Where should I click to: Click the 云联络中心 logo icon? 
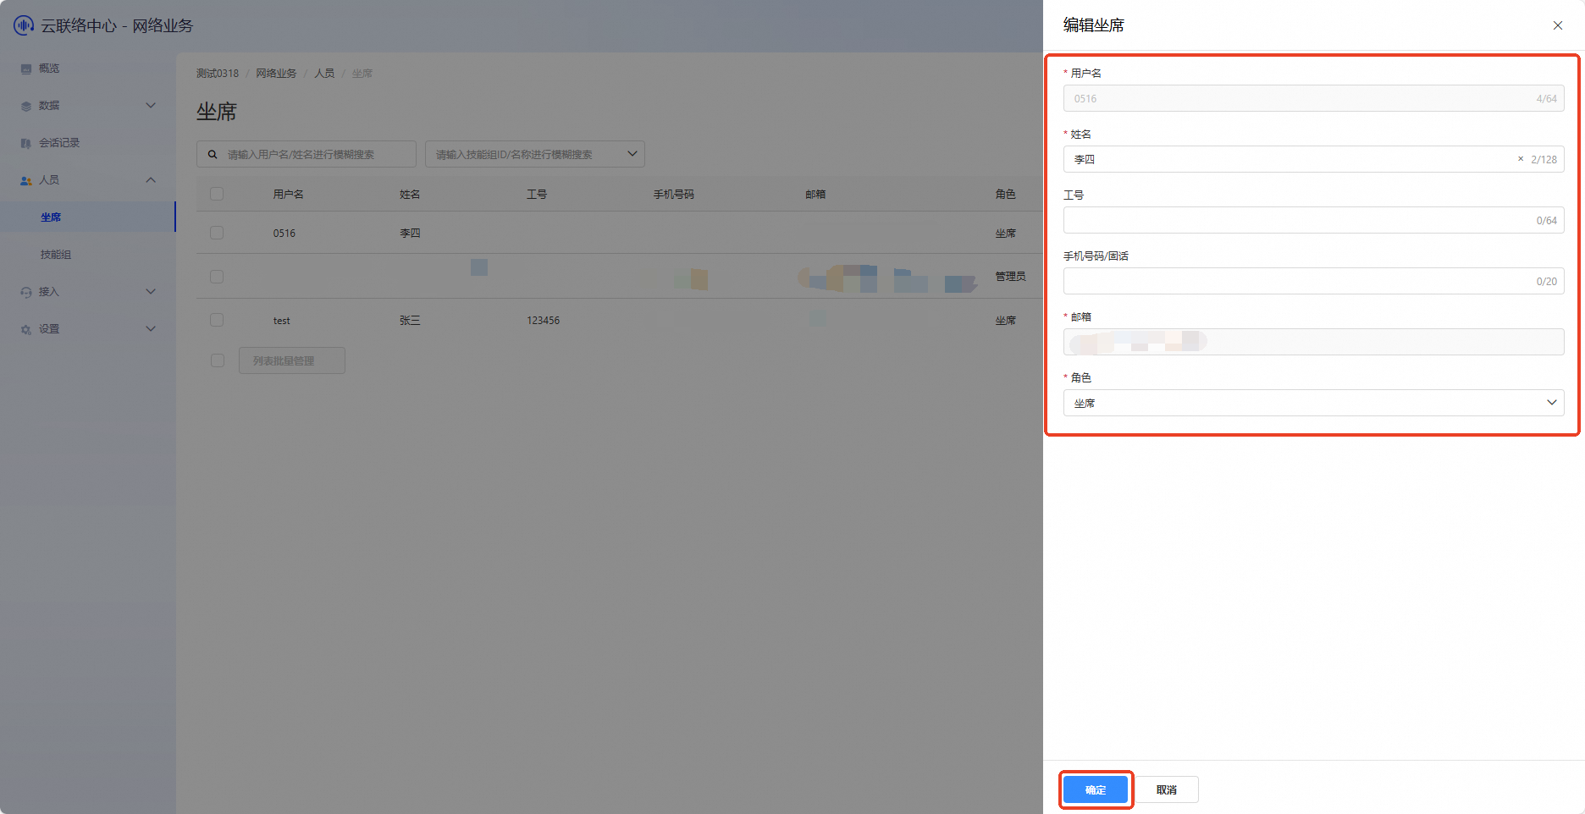point(24,25)
